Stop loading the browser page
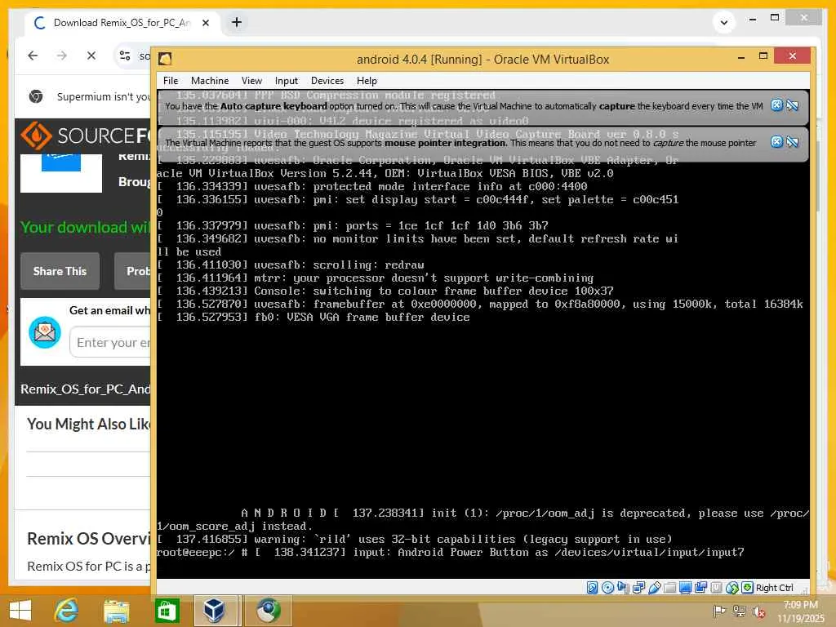This screenshot has height=627, width=836. tap(91, 56)
